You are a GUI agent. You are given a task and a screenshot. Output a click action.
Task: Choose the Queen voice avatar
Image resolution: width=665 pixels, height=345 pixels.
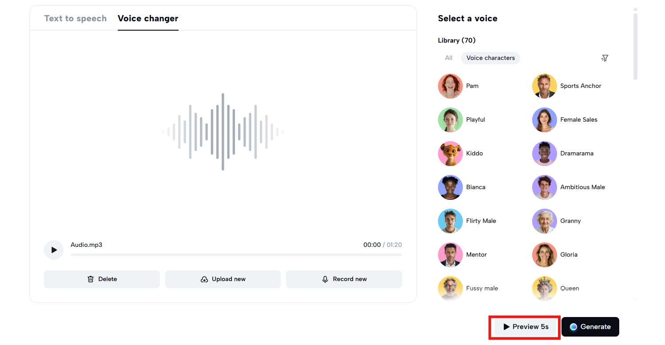pyautogui.click(x=544, y=289)
